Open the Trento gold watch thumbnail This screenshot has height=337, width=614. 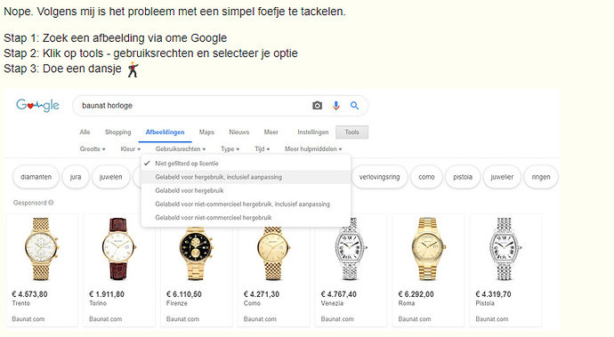click(41, 249)
